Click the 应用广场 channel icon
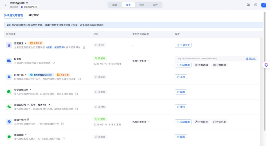Screen dimensions: 270x146 (x=9, y=77)
